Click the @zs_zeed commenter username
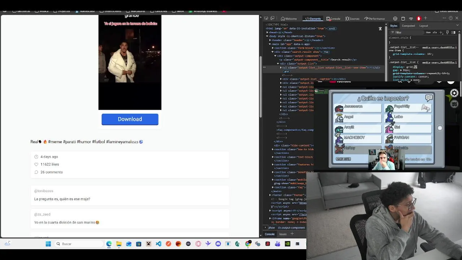This screenshot has height=260, width=462. 42,214
